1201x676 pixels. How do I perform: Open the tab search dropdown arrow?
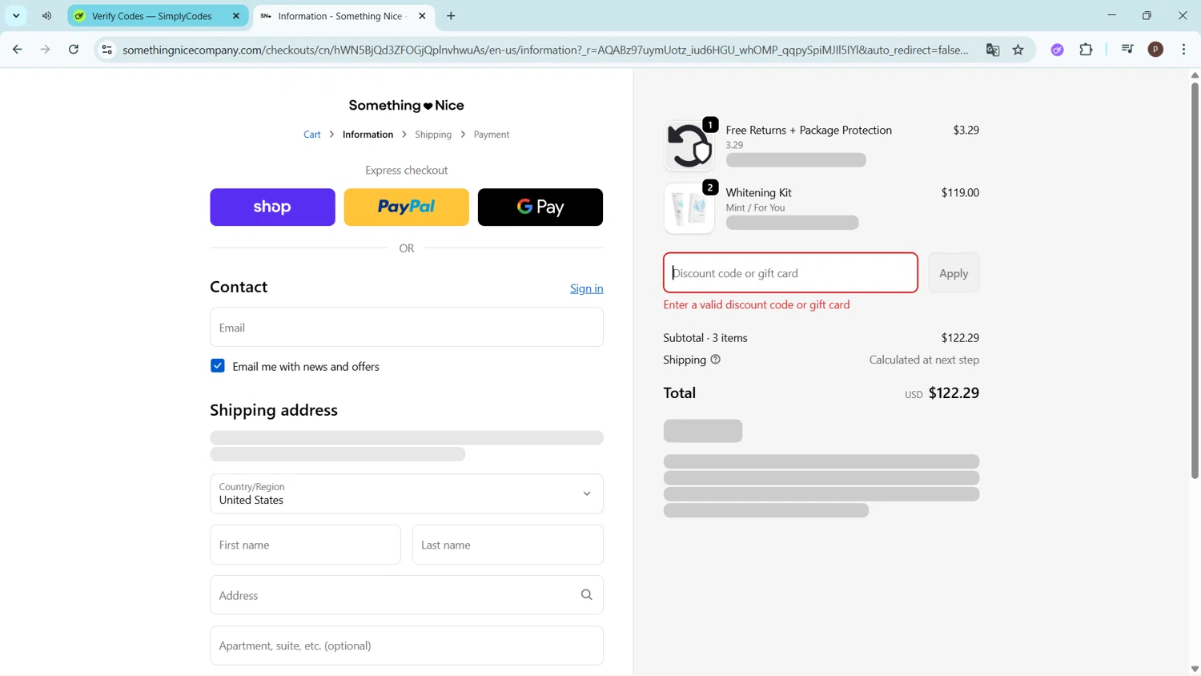tap(16, 16)
